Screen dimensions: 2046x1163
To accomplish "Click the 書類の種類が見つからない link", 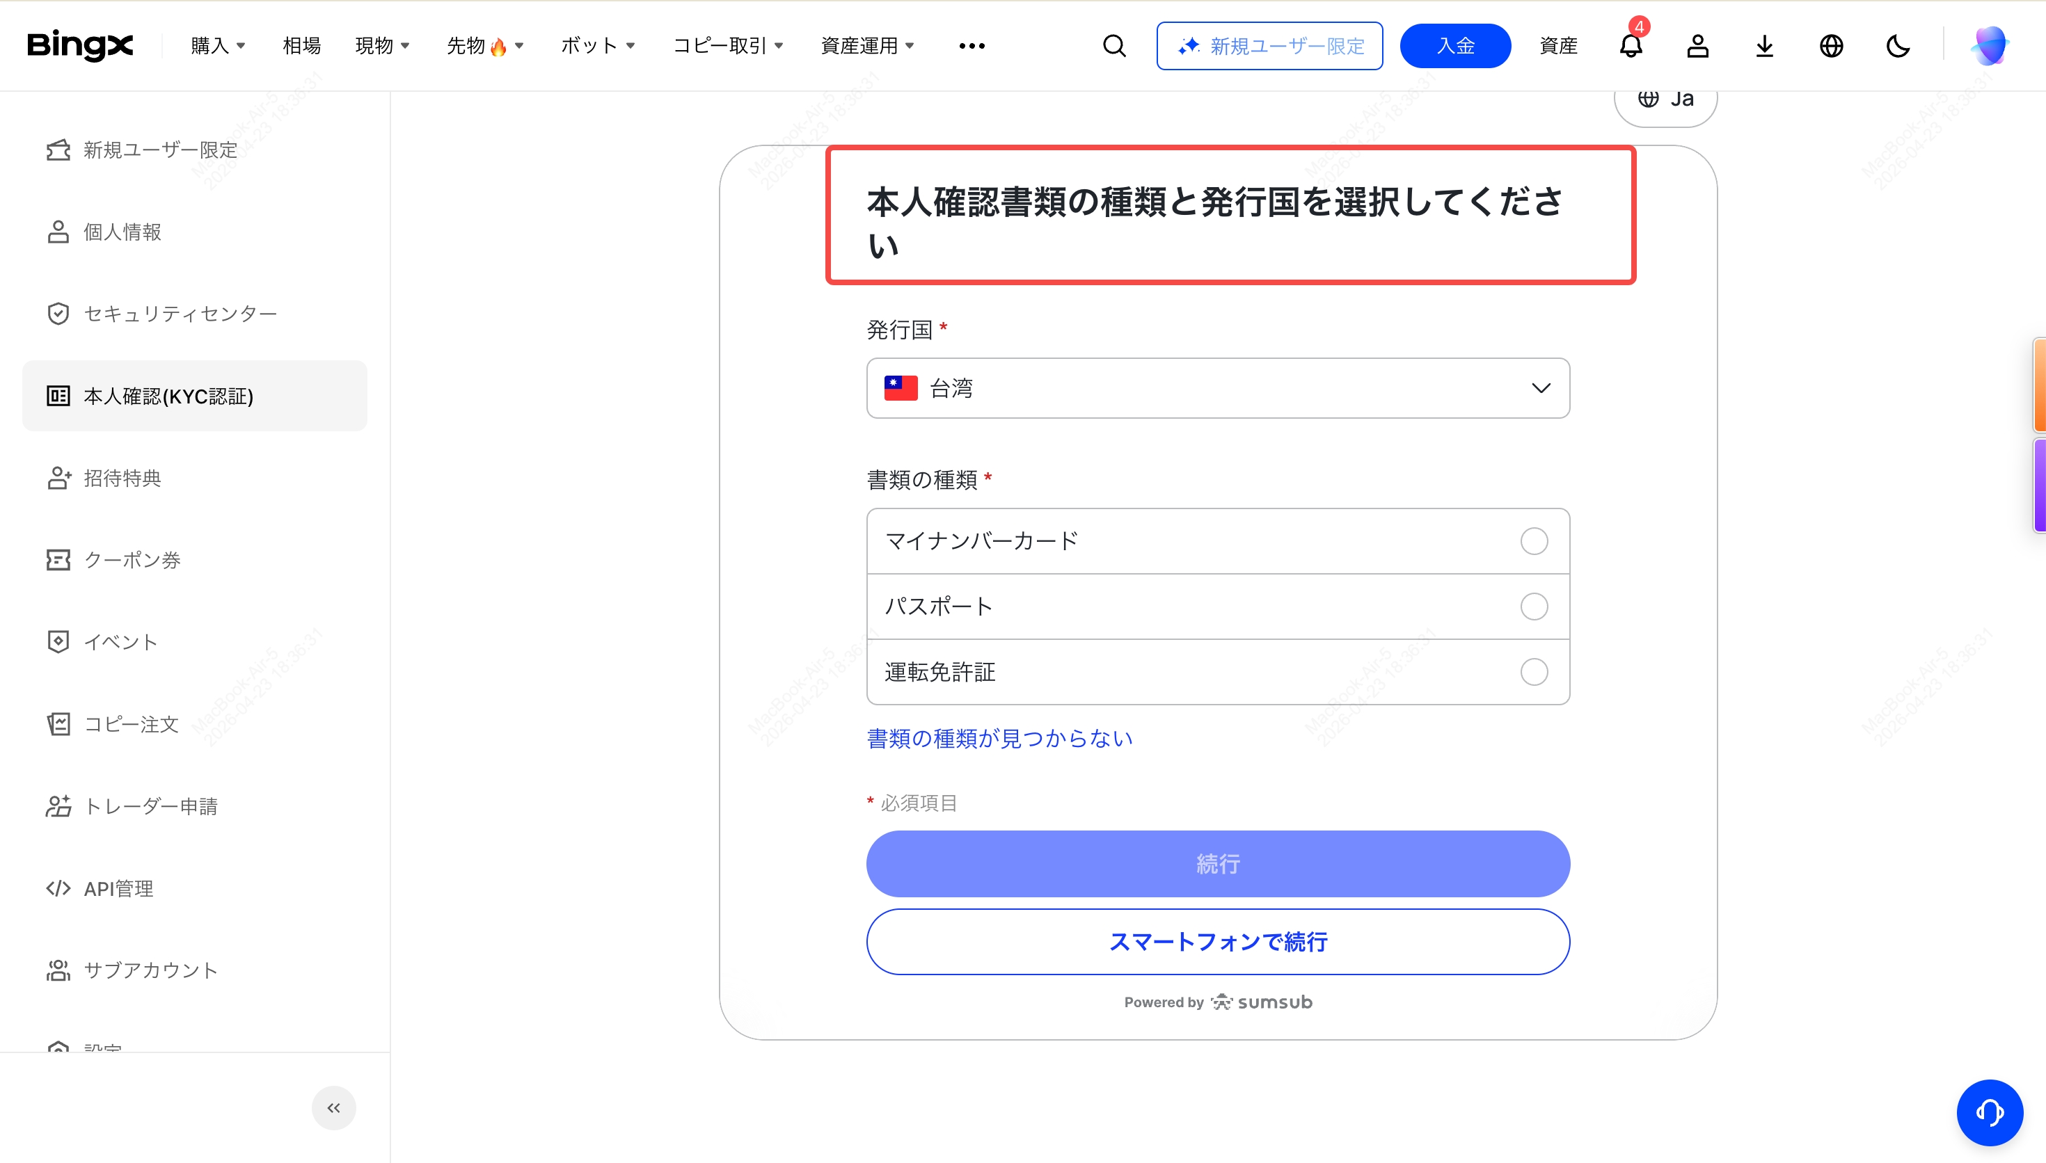I will (999, 739).
